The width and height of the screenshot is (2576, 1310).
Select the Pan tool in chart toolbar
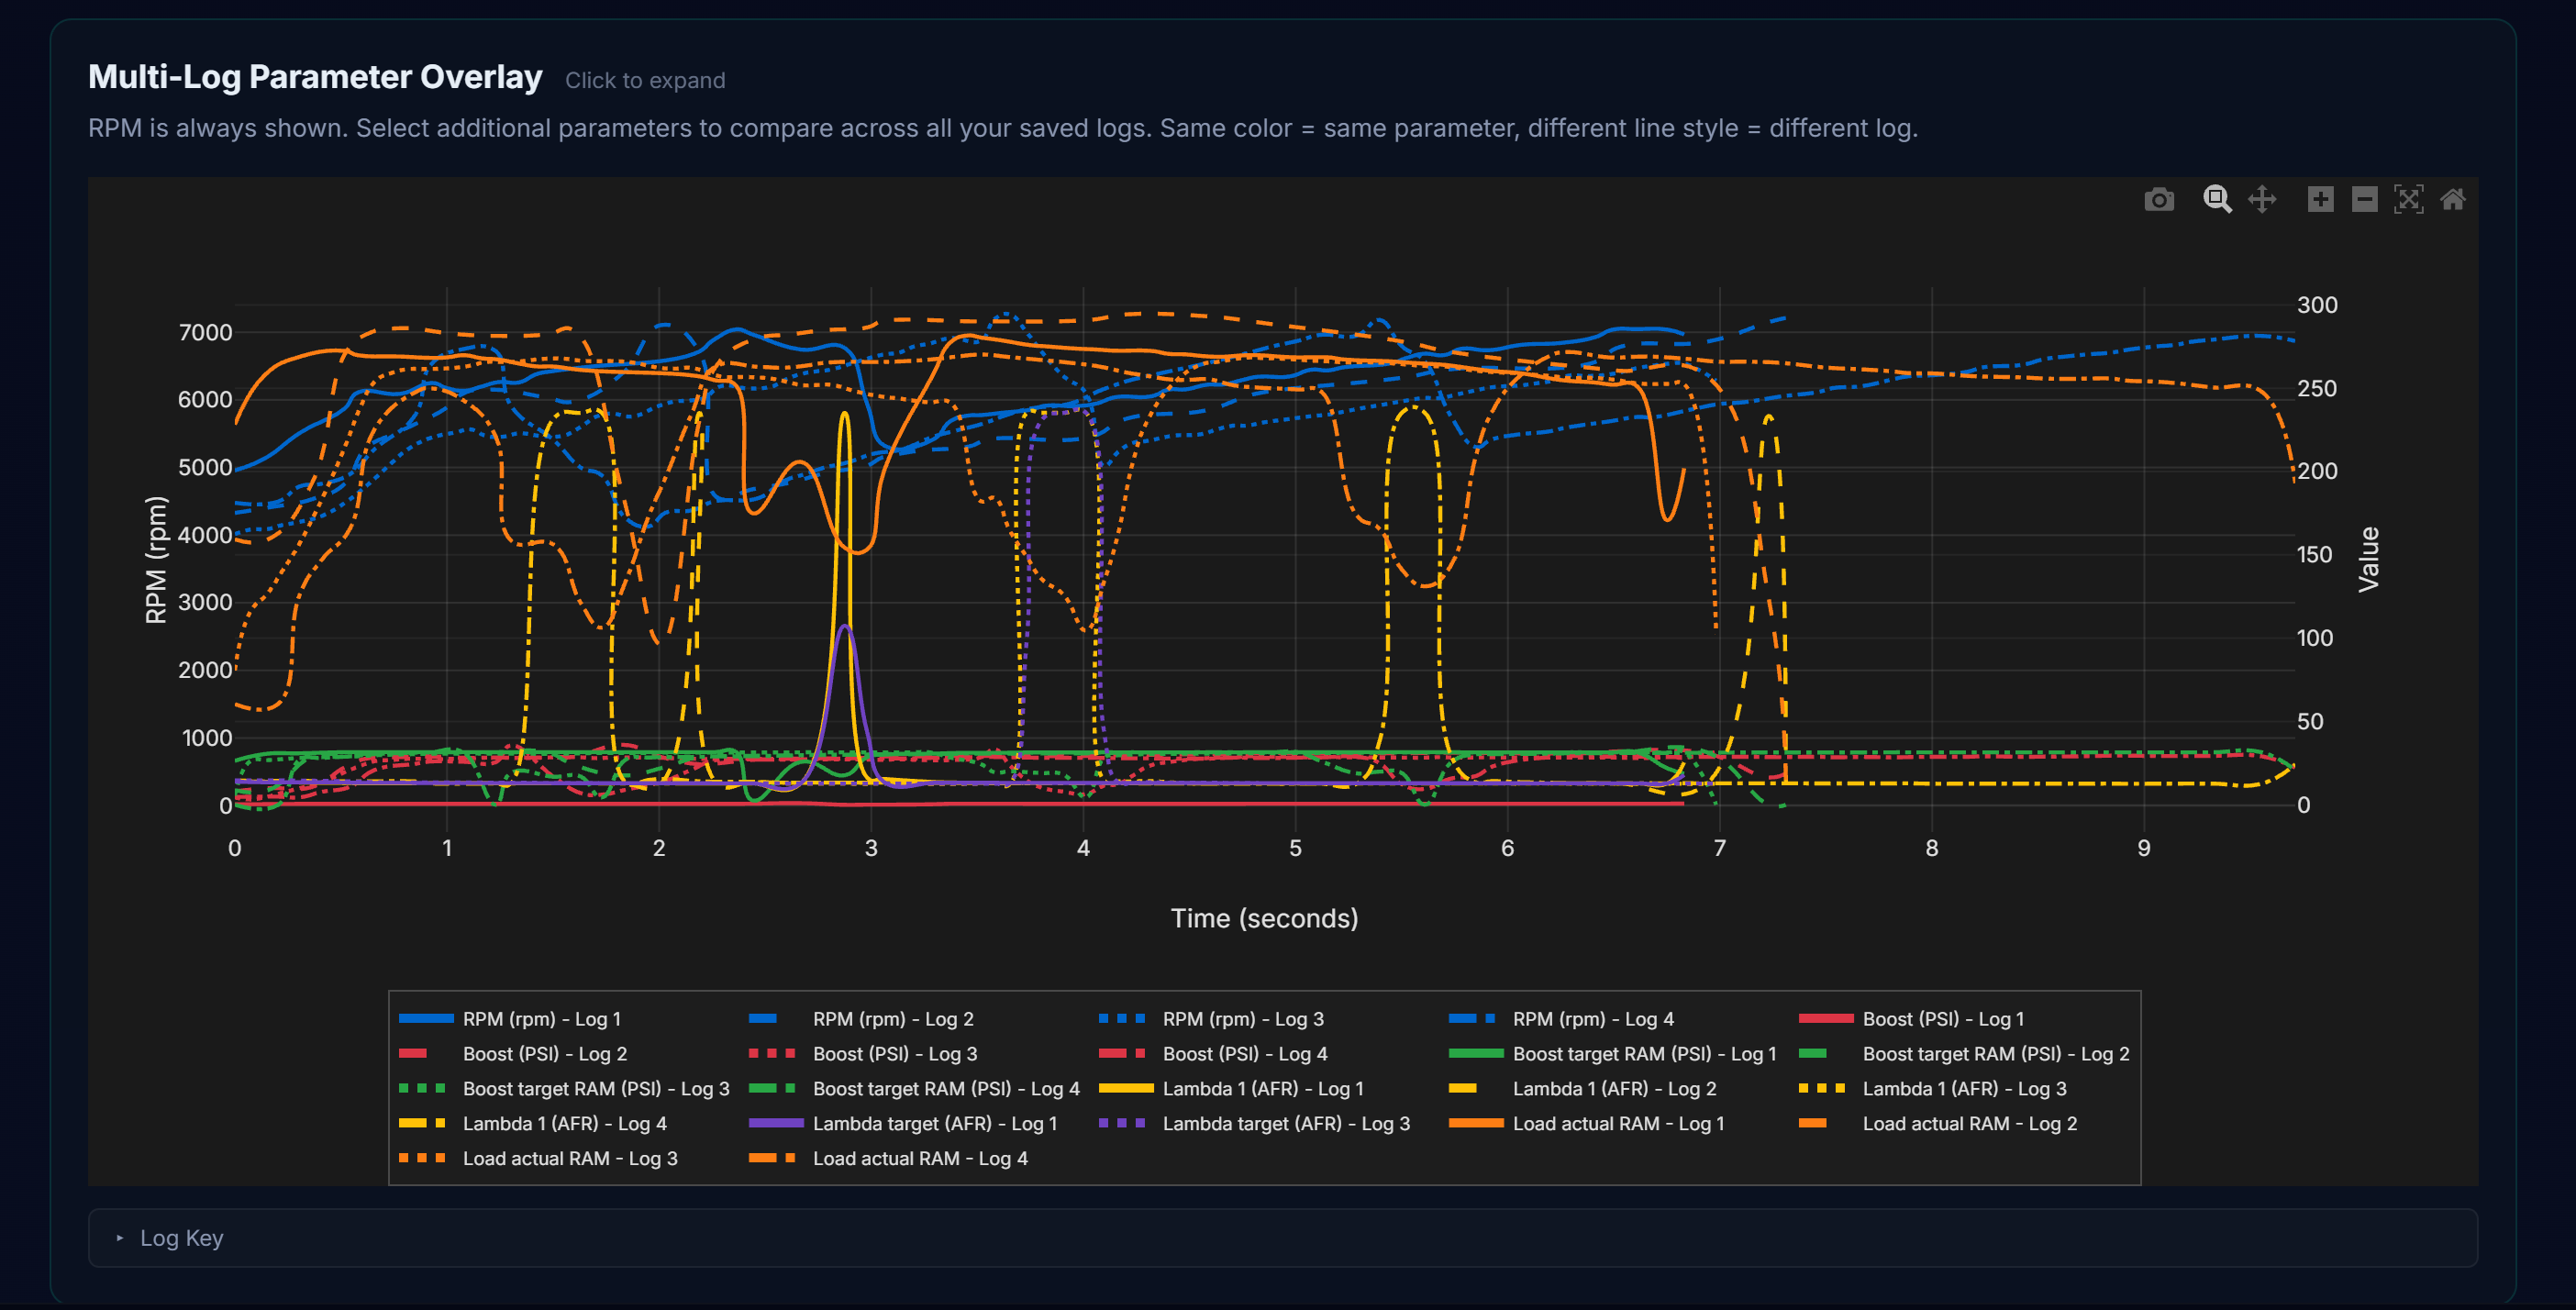pyautogui.click(x=2262, y=200)
